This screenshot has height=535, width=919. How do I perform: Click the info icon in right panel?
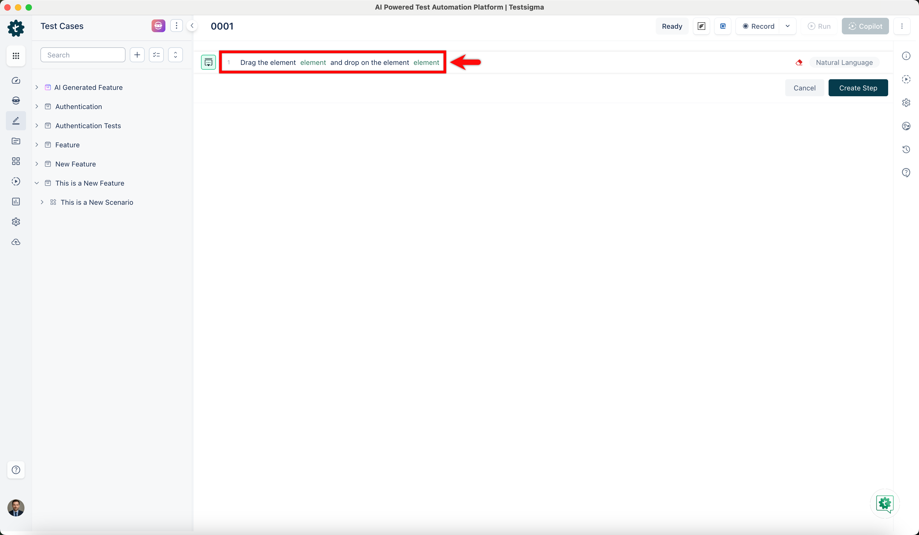[906, 56]
